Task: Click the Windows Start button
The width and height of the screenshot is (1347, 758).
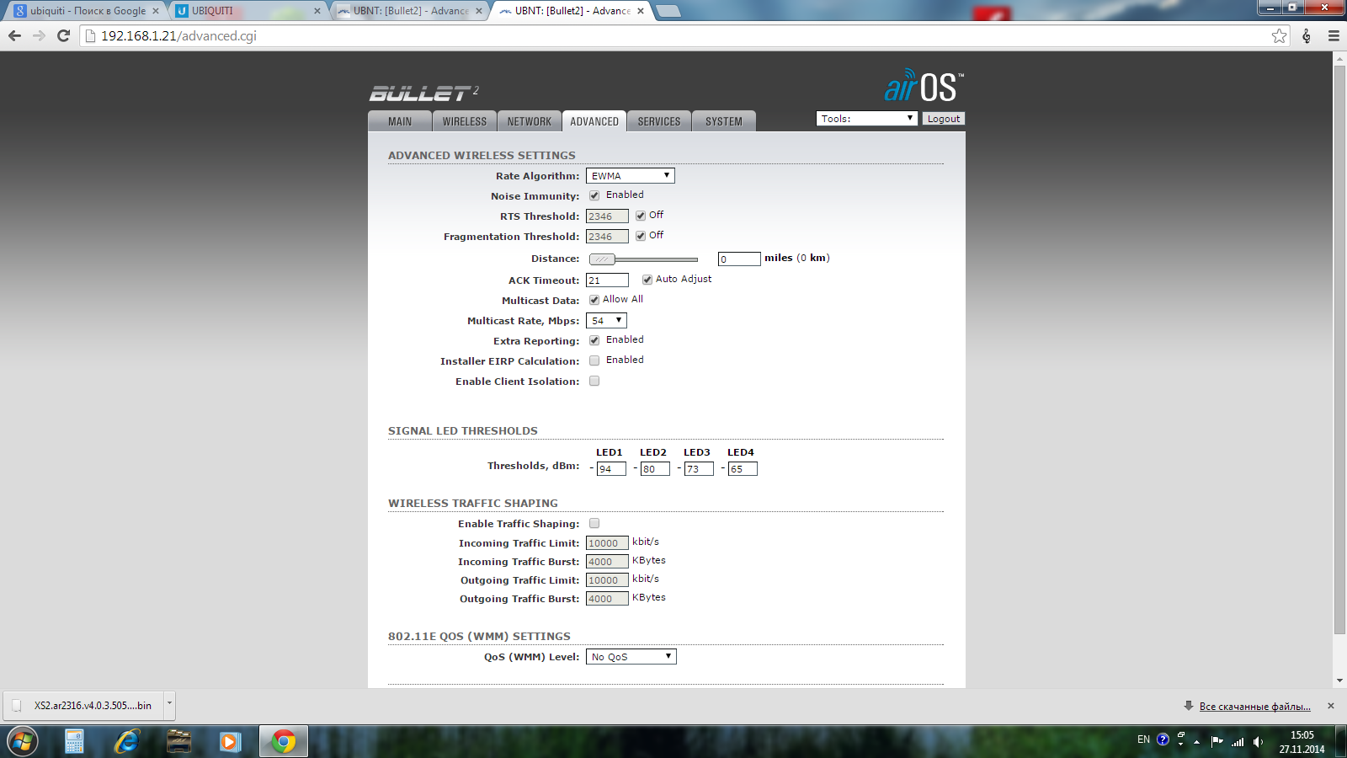Action: coord(23,741)
